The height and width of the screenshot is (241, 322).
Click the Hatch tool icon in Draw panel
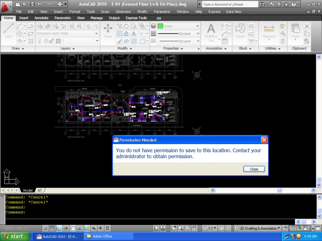coord(31,41)
